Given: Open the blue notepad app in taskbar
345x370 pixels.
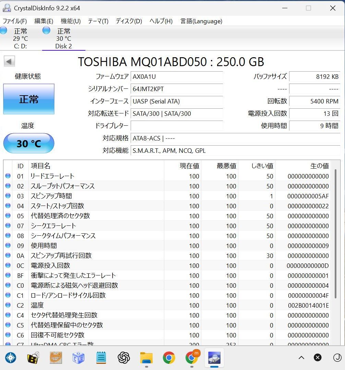Looking at the screenshot, I should (101, 358).
